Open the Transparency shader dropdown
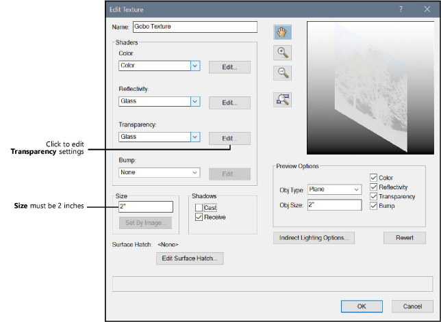 click(194, 137)
